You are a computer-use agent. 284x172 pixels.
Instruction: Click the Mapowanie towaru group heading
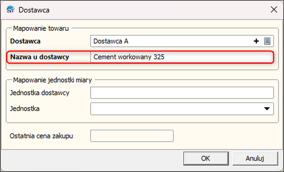(41, 28)
